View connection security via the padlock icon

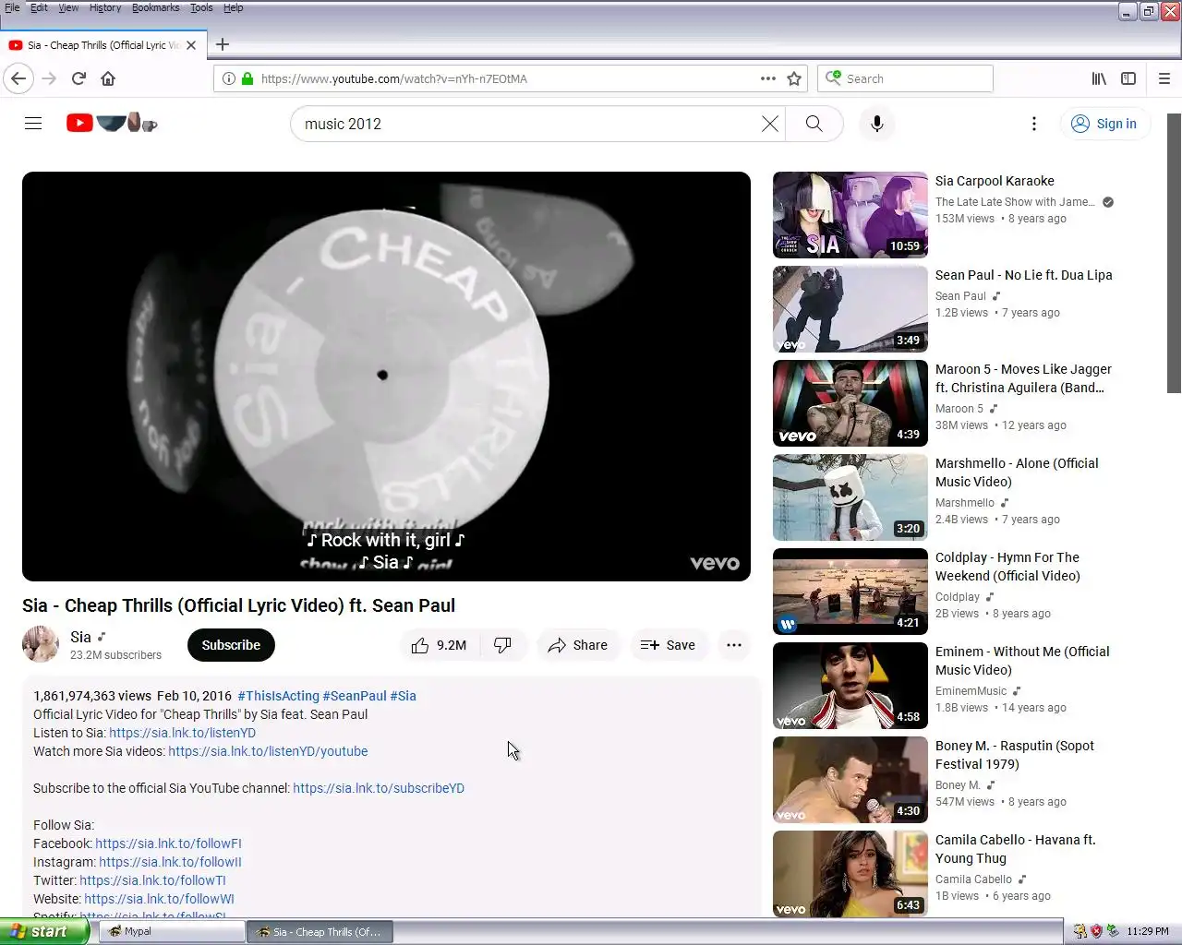[x=247, y=78]
